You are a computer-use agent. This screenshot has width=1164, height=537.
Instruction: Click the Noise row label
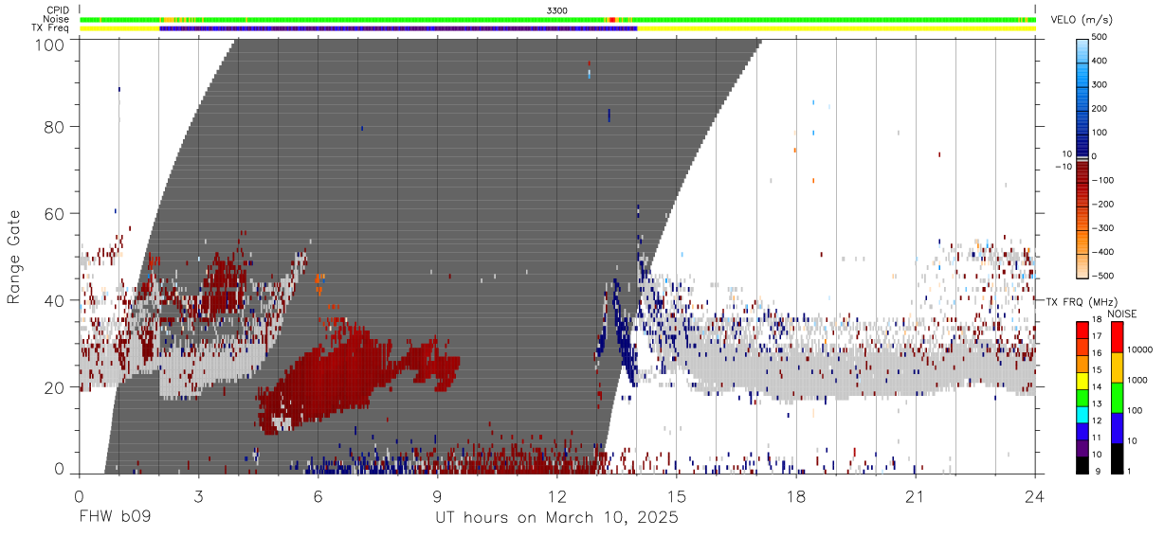tap(57, 19)
